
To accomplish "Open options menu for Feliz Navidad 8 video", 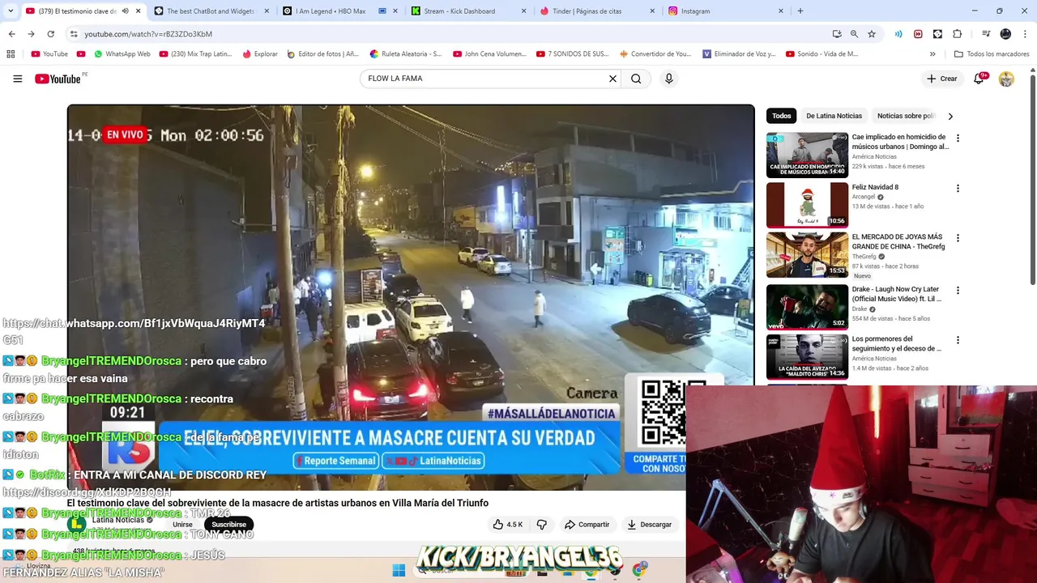I will (958, 189).
